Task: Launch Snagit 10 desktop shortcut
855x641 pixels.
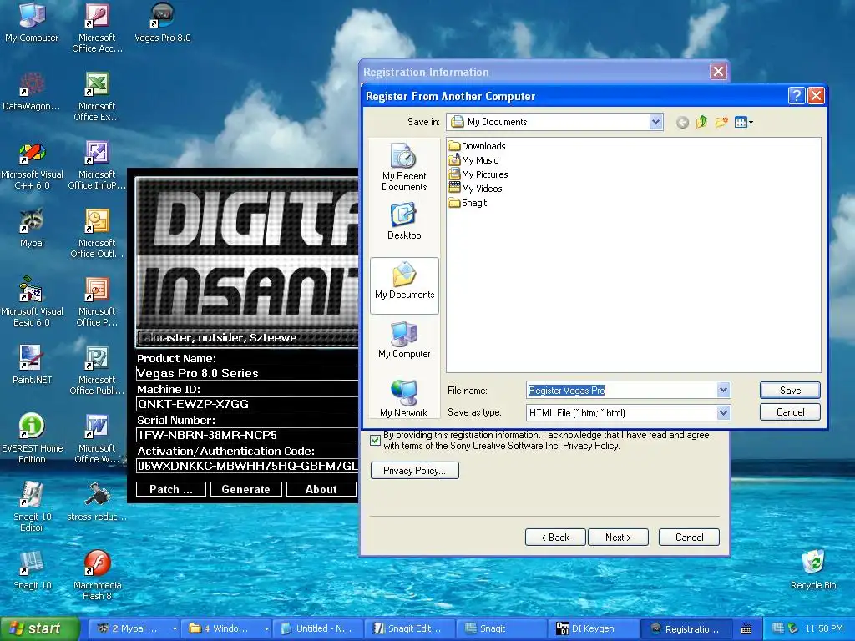Action: pyautogui.click(x=32, y=570)
